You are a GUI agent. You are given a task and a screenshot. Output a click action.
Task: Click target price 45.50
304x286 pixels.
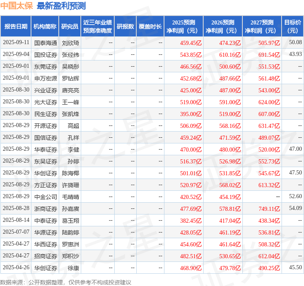click(x=295, y=267)
